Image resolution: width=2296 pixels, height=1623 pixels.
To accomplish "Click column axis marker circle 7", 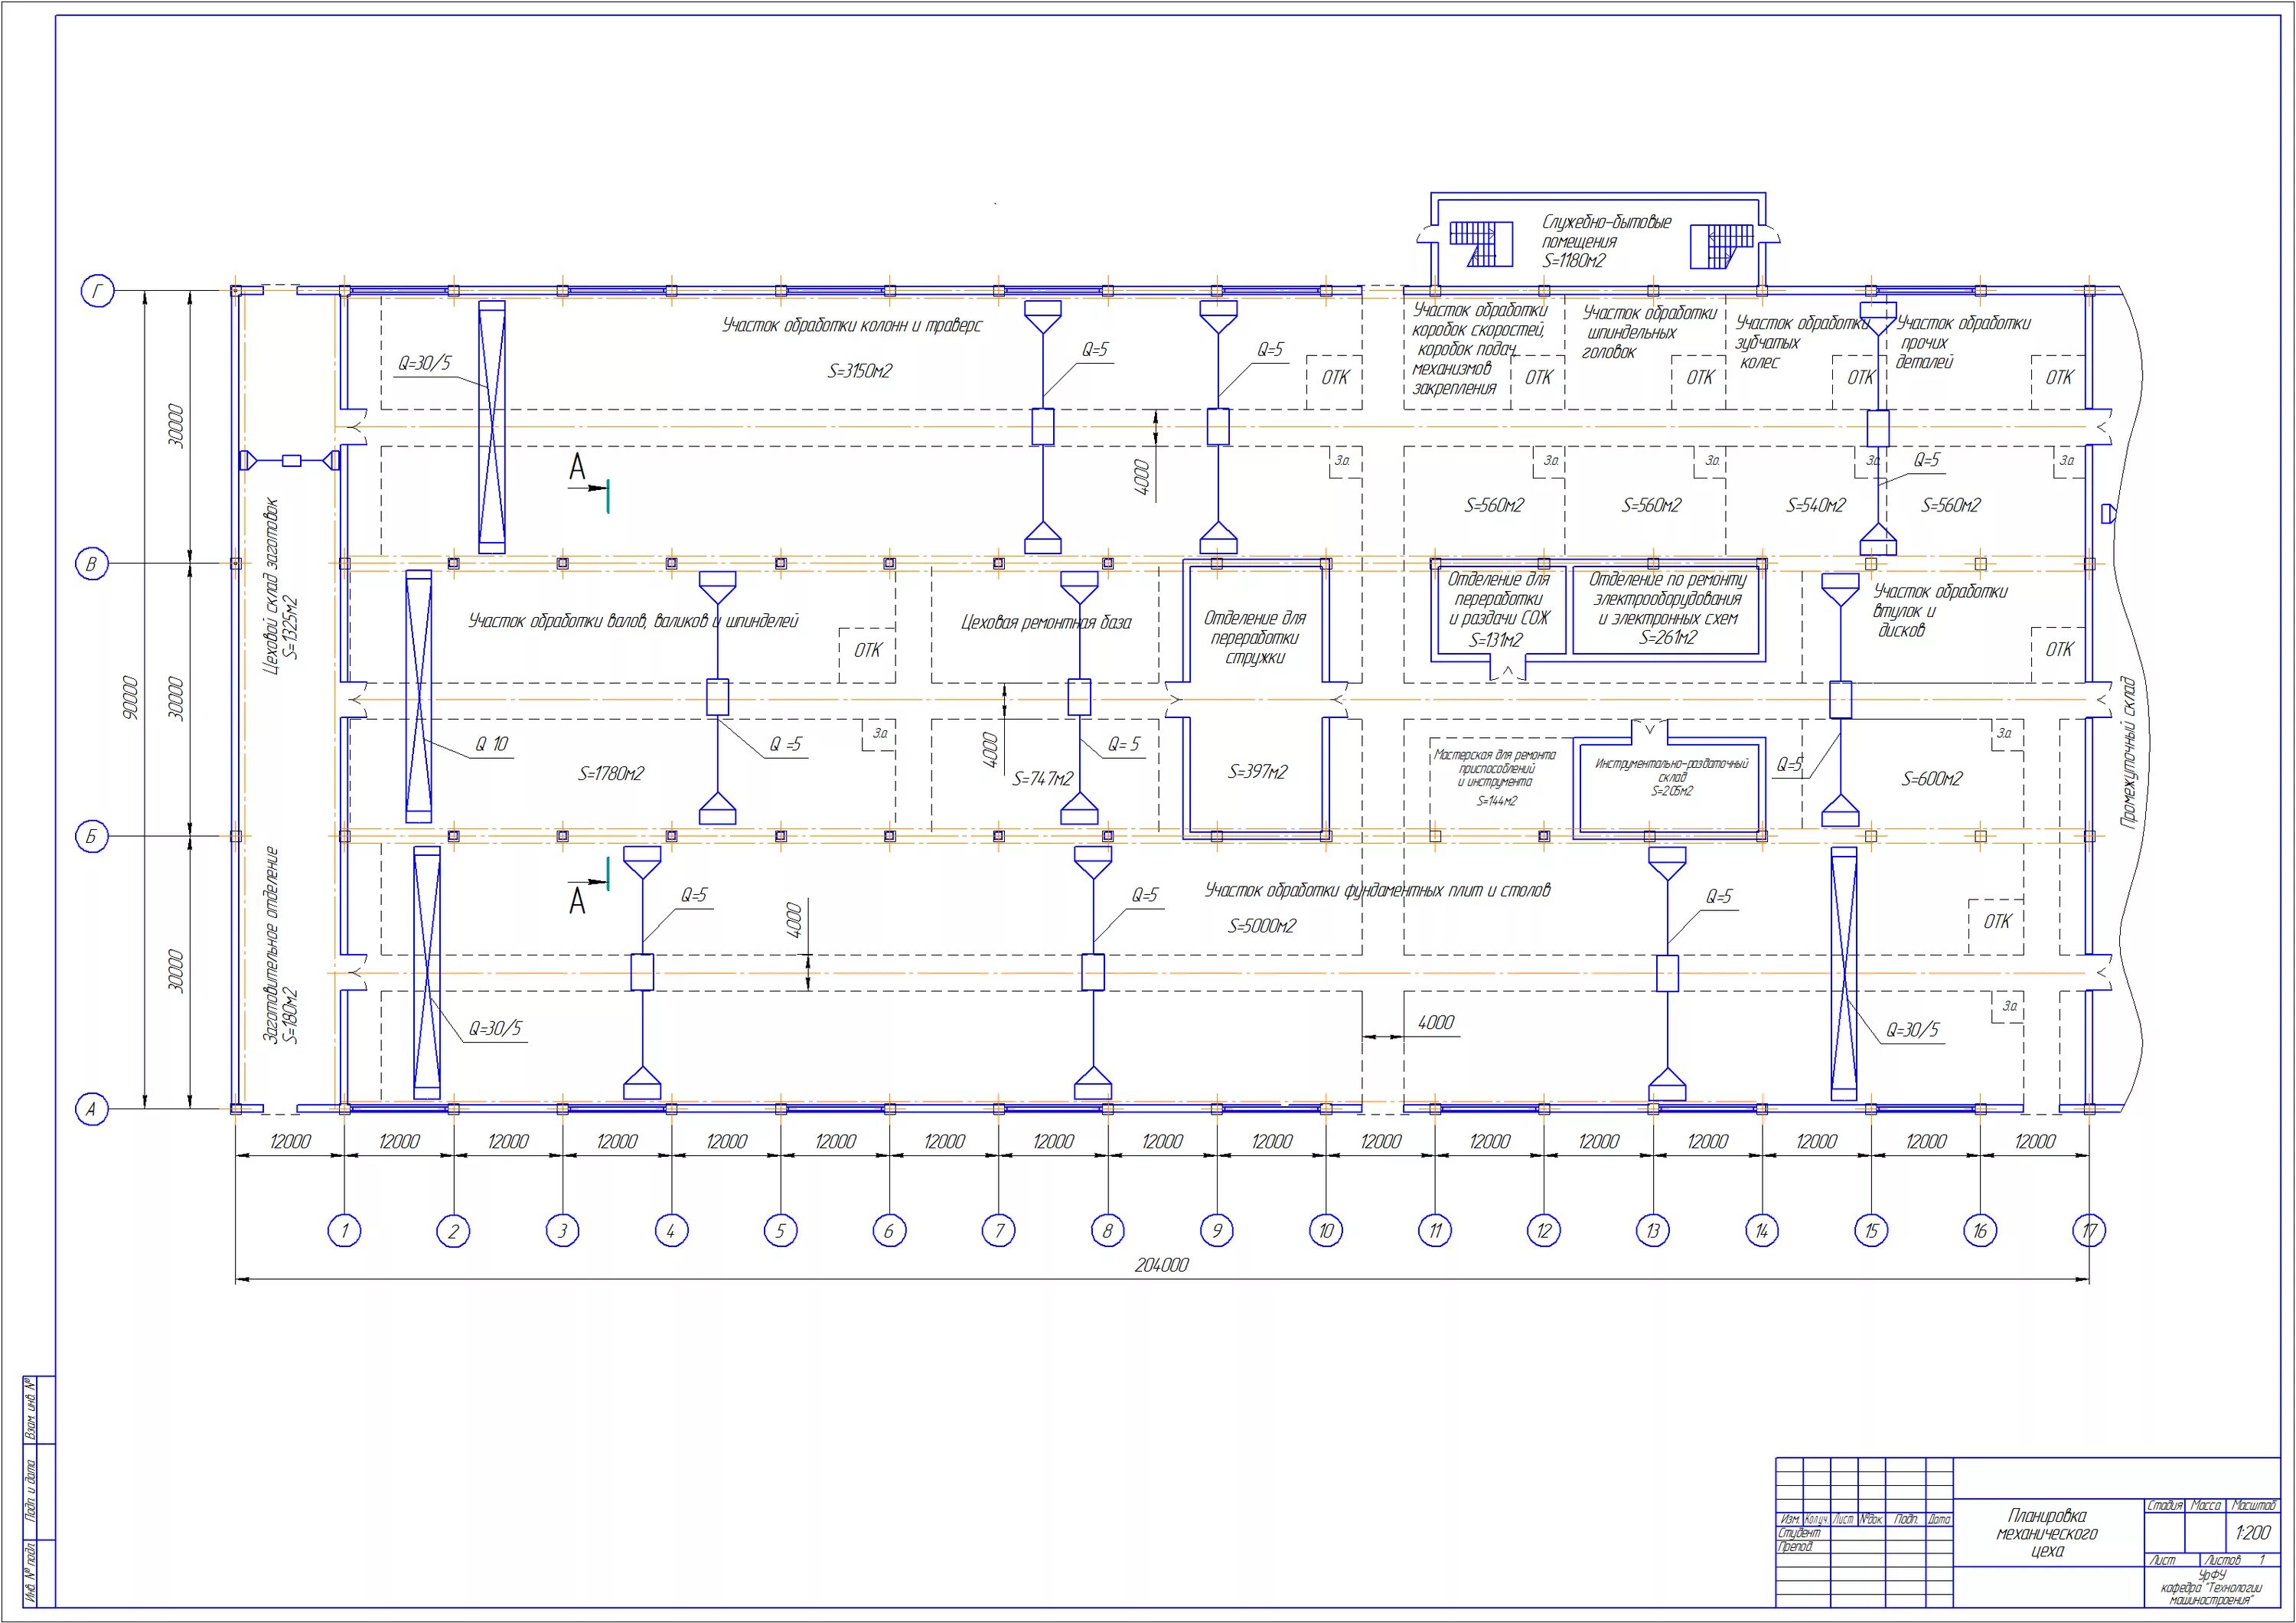I will point(998,1230).
